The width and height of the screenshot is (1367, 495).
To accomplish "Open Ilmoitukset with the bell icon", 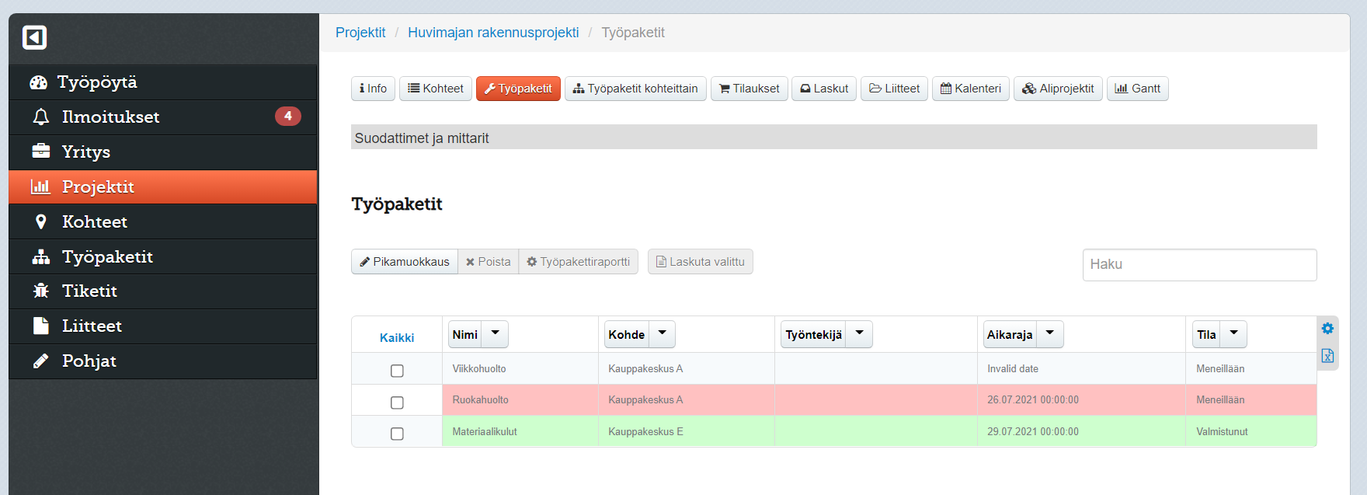I will [41, 117].
